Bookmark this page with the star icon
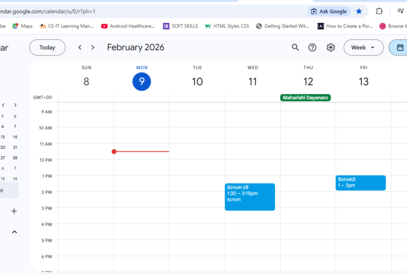The image size is (407, 275). (x=359, y=11)
